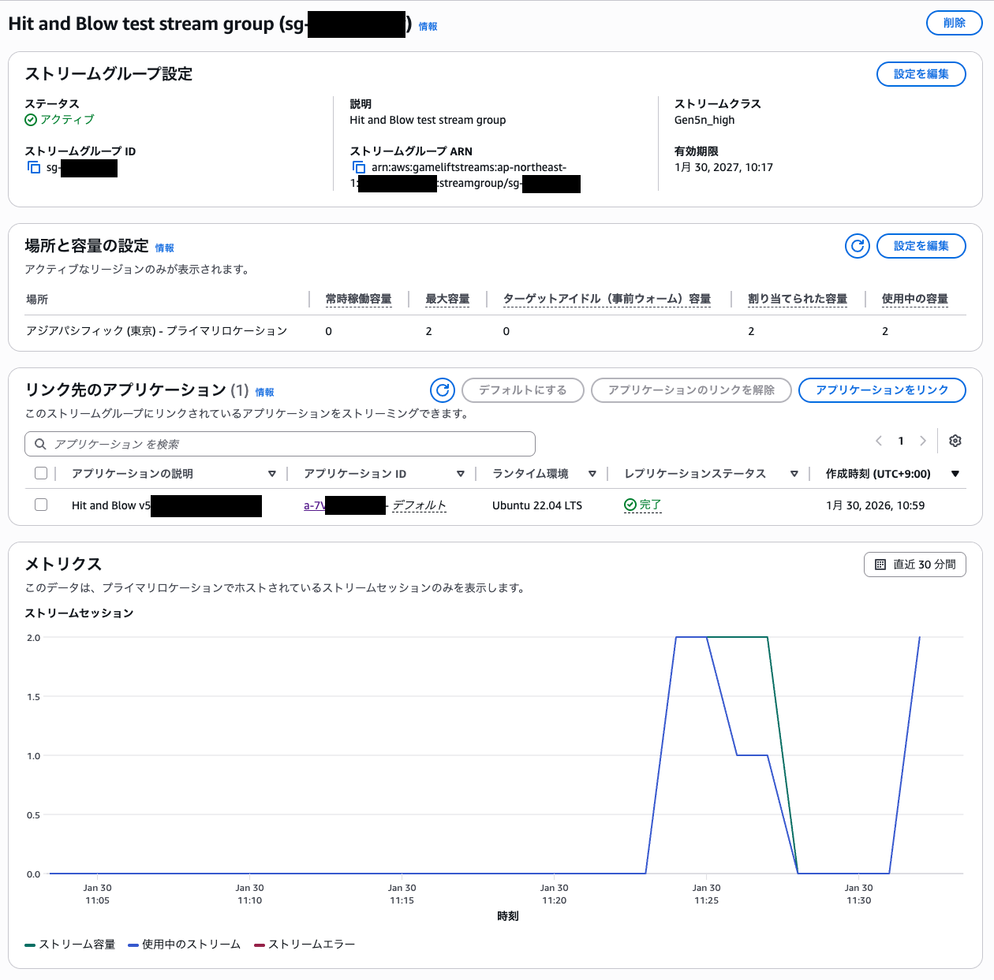The width and height of the screenshot is (994, 980).
Task: Open info link for linked applications
Action: coord(264,392)
